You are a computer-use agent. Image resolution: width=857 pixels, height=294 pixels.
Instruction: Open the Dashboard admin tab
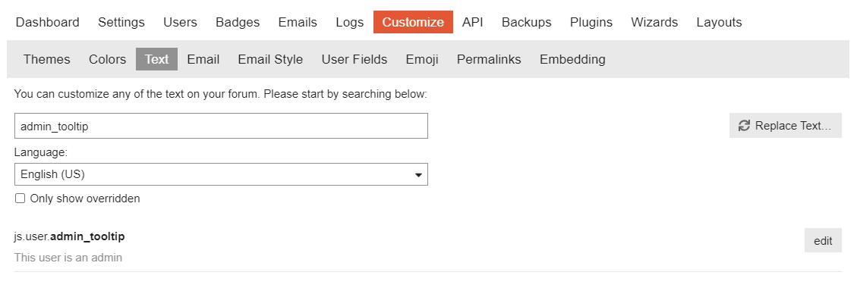coord(47,23)
